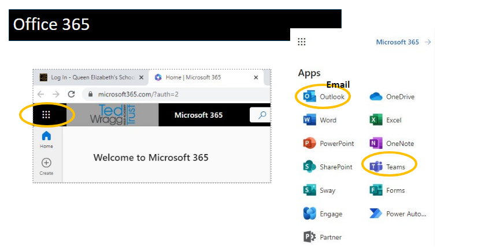Open Word app
The width and height of the screenshot is (489, 251).
[320, 120]
